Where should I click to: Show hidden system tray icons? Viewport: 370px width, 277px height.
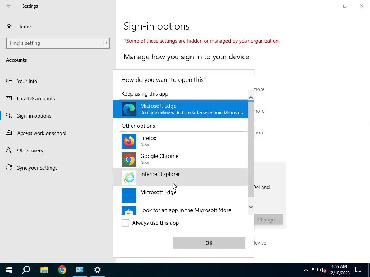306,270
